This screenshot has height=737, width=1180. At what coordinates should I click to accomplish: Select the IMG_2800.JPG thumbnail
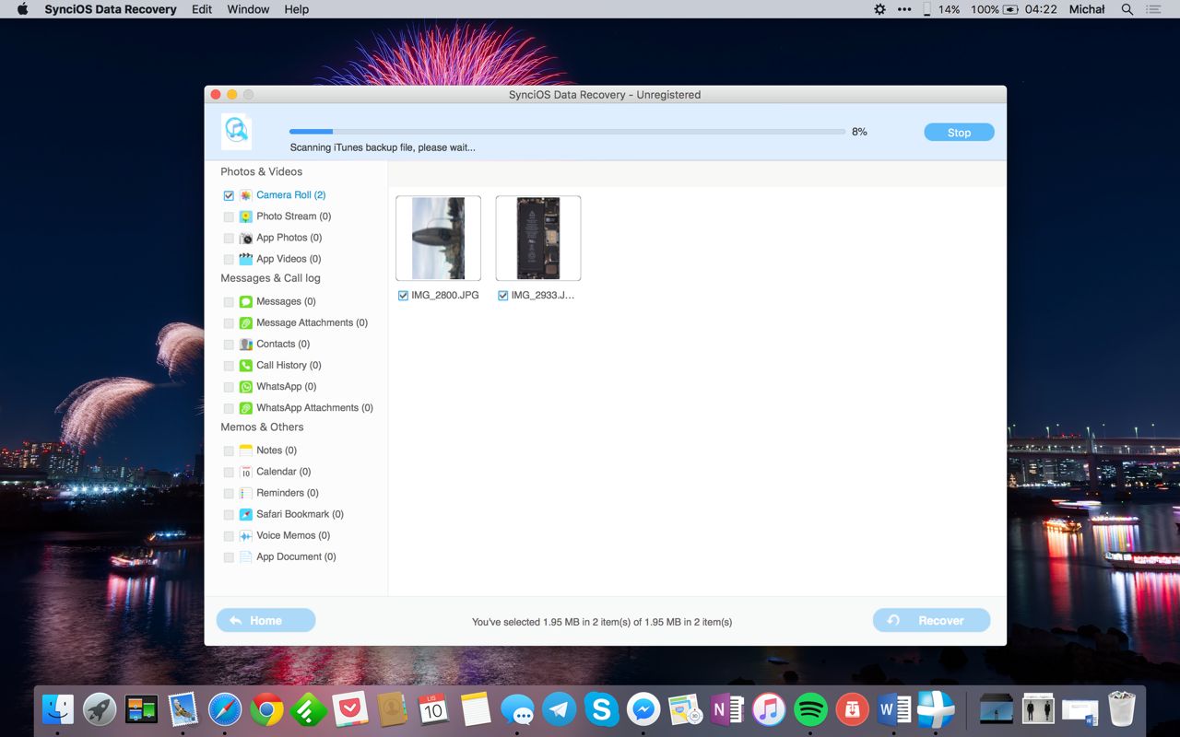click(438, 238)
